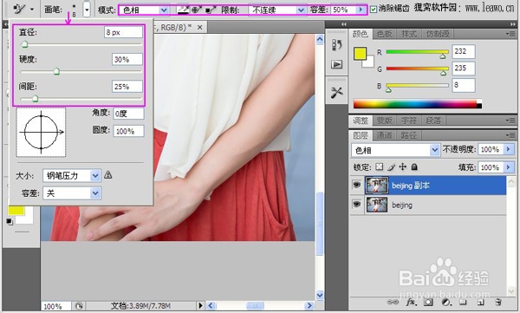
Task: Open status bar document info arrow
Action: 200,305
